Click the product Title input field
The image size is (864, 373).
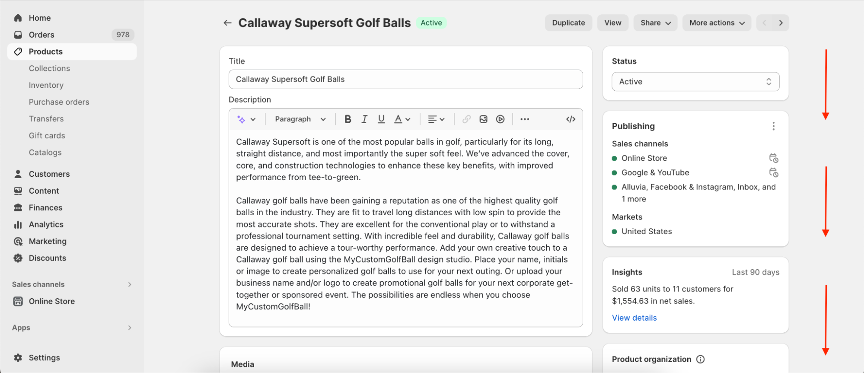[x=405, y=80]
